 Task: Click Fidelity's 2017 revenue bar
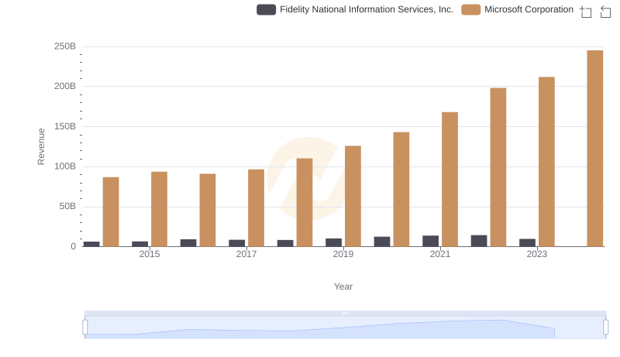point(237,243)
